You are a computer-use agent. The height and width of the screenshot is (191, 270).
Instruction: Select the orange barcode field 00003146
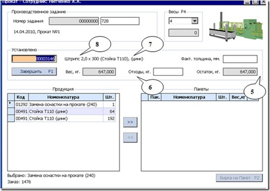click(34, 59)
